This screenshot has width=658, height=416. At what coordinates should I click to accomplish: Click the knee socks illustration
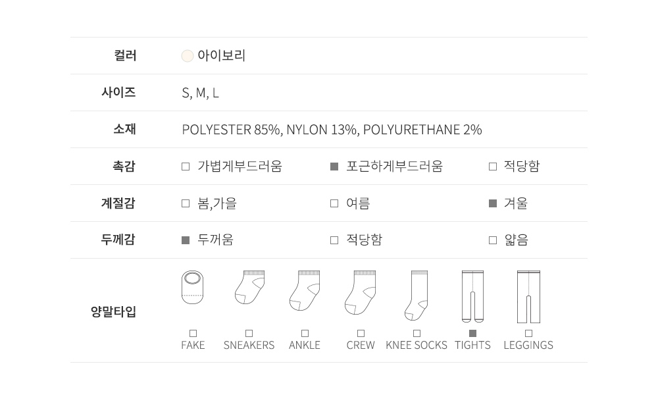pyautogui.click(x=417, y=295)
